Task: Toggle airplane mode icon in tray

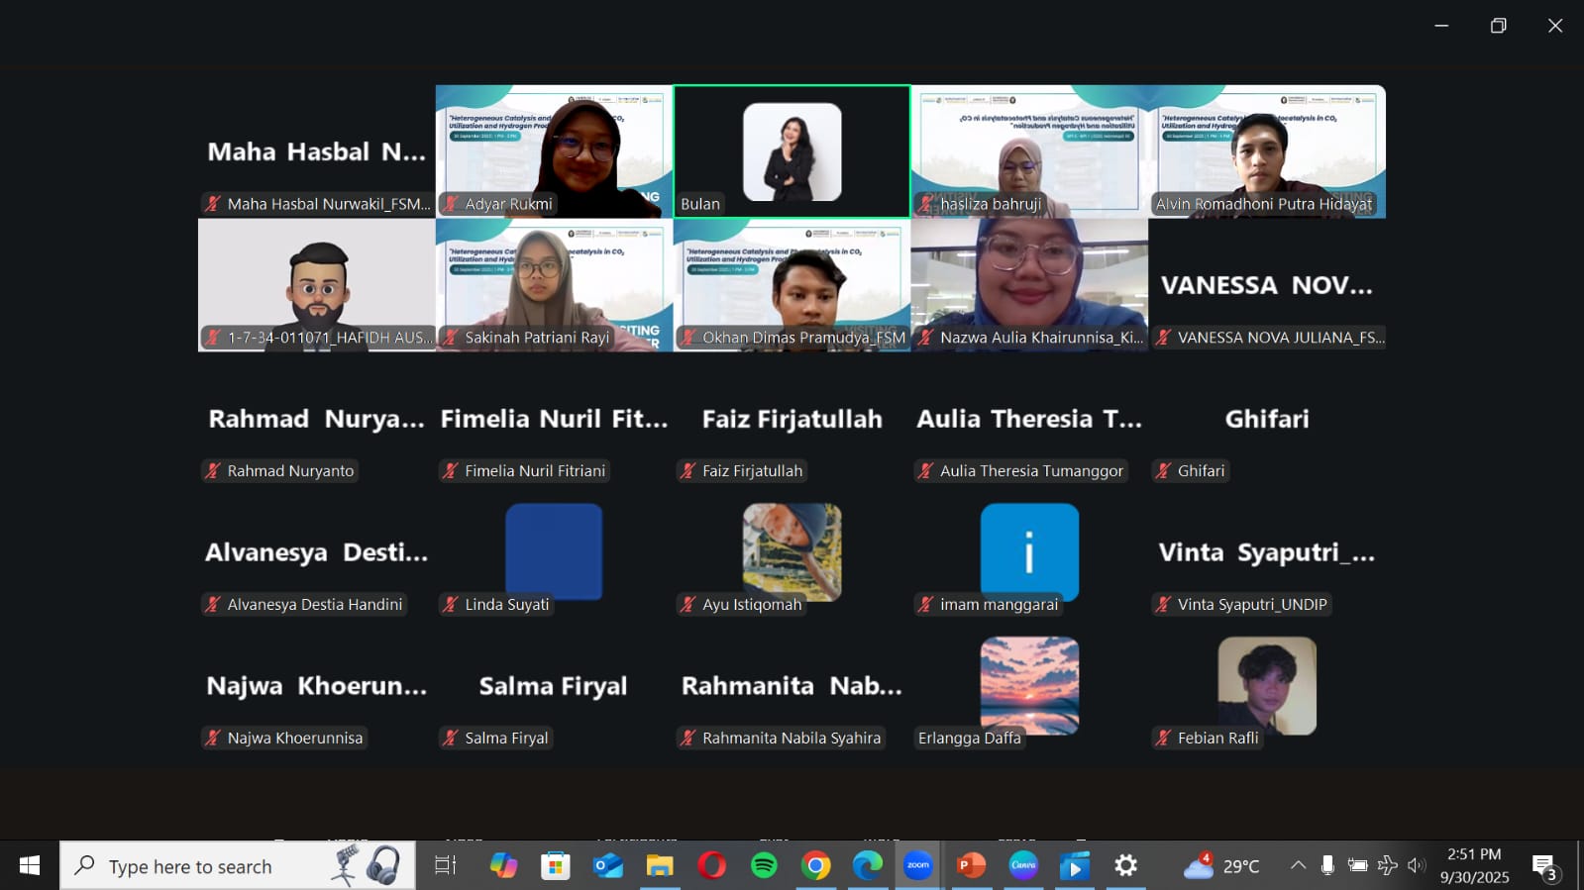Action: [1387, 866]
